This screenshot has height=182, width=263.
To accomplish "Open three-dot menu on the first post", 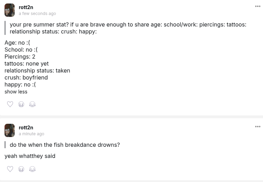I will 258,7.
